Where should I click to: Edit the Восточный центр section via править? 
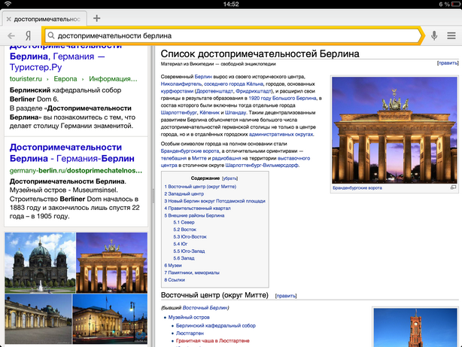(x=286, y=297)
